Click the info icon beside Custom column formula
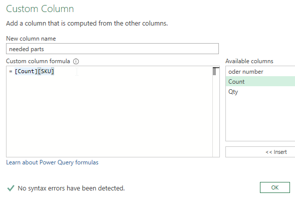The height and width of the screenshot is (200, 295). tap(76, 61)
